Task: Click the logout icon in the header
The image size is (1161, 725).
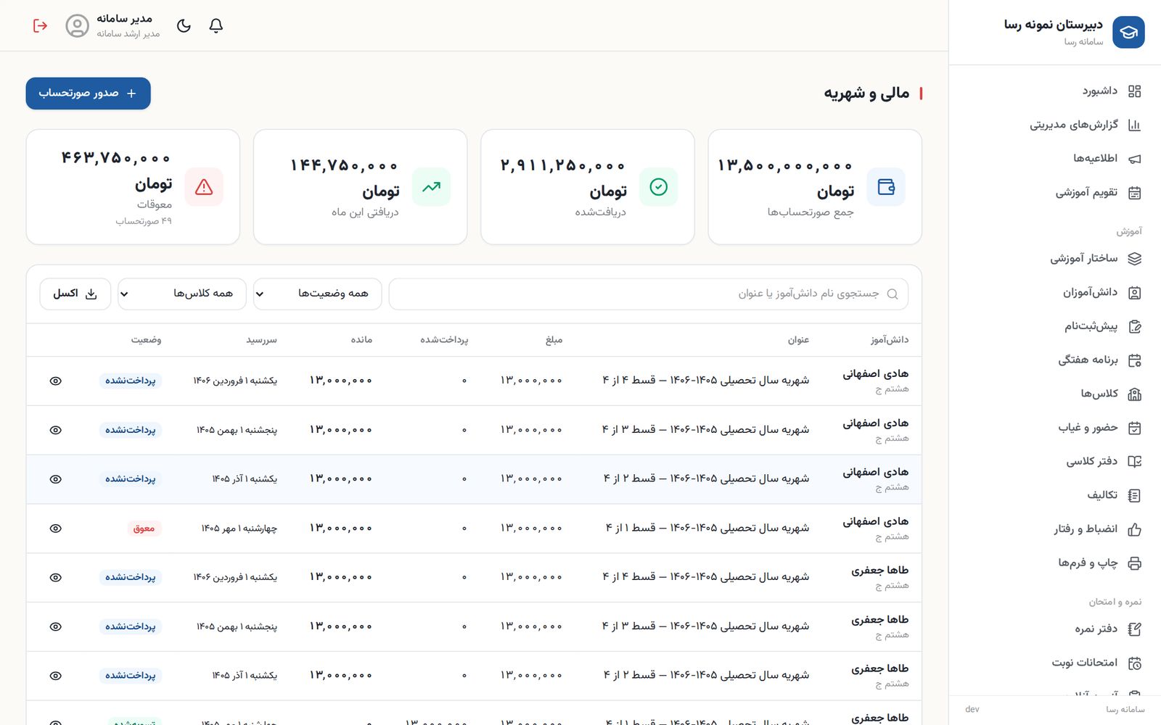Action: point(41,25)
